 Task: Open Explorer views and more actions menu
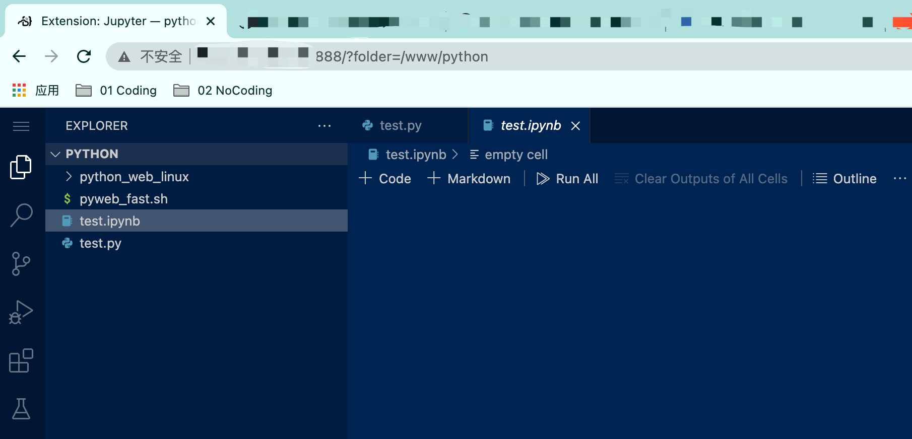324,126
